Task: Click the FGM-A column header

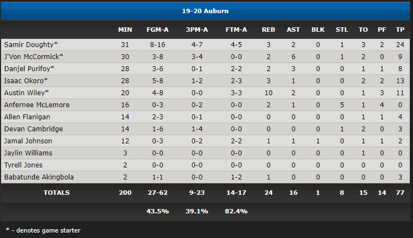Action: 157,30
